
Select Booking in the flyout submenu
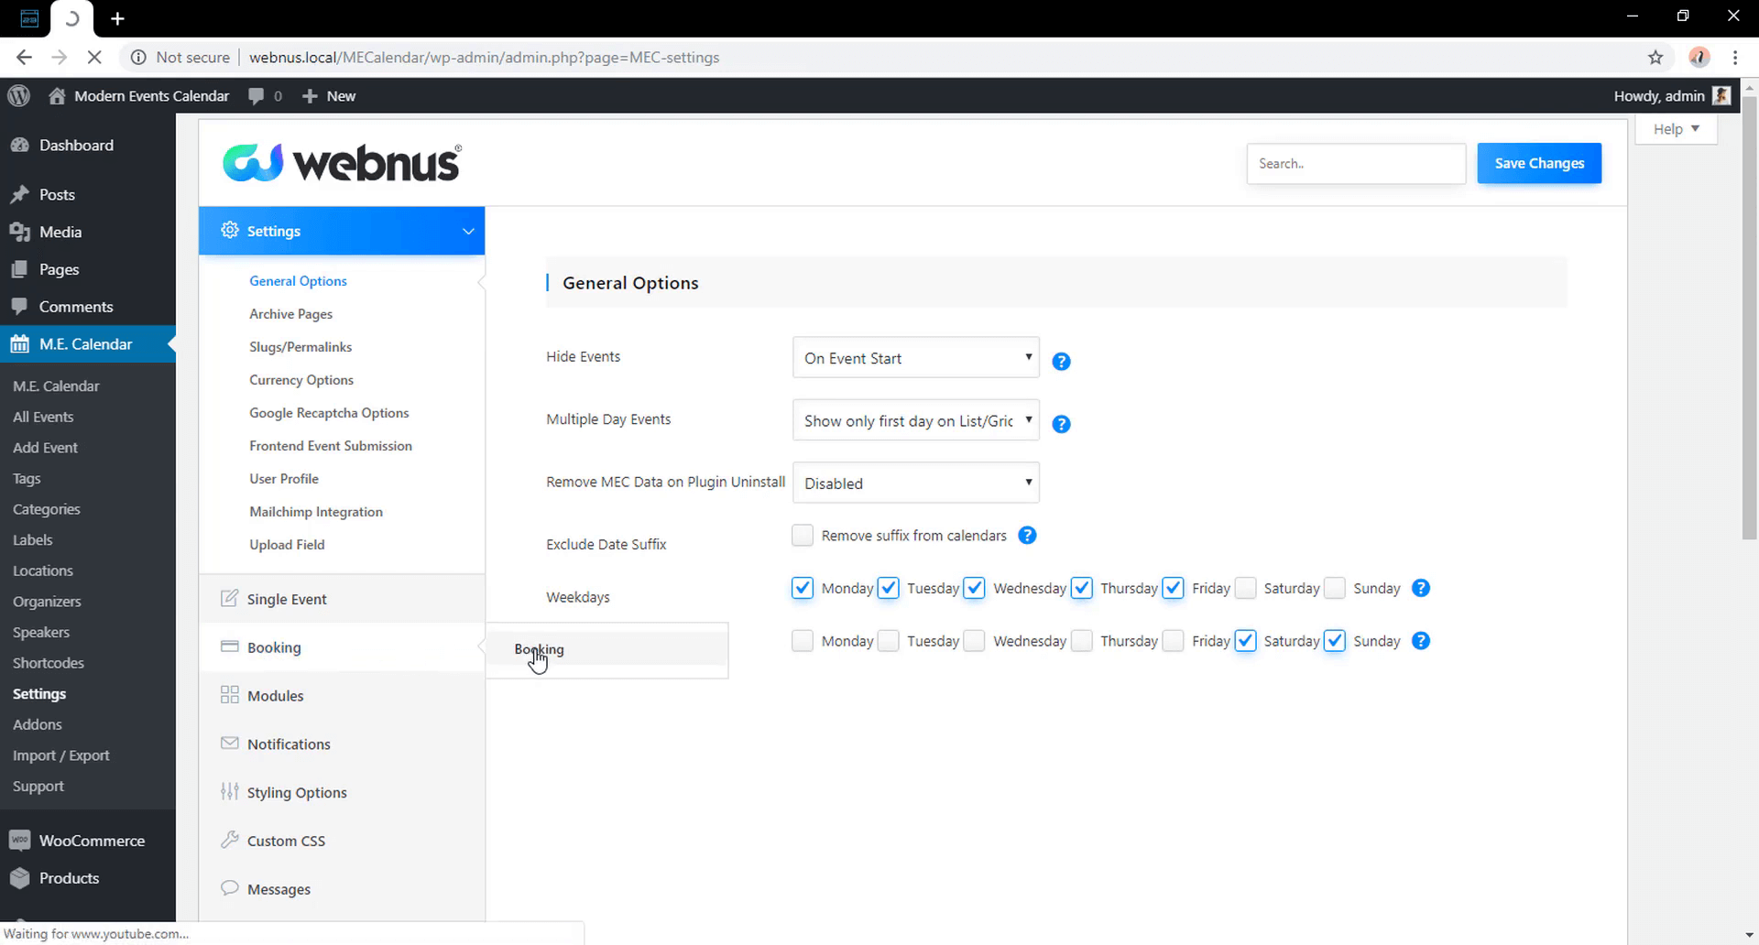click(x=606, y=649)
